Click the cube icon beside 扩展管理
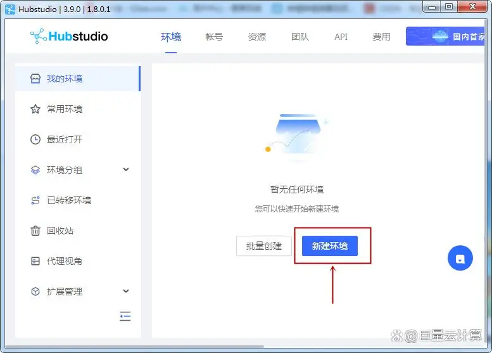Screen dimensions: 492x353 coord(35,292)
